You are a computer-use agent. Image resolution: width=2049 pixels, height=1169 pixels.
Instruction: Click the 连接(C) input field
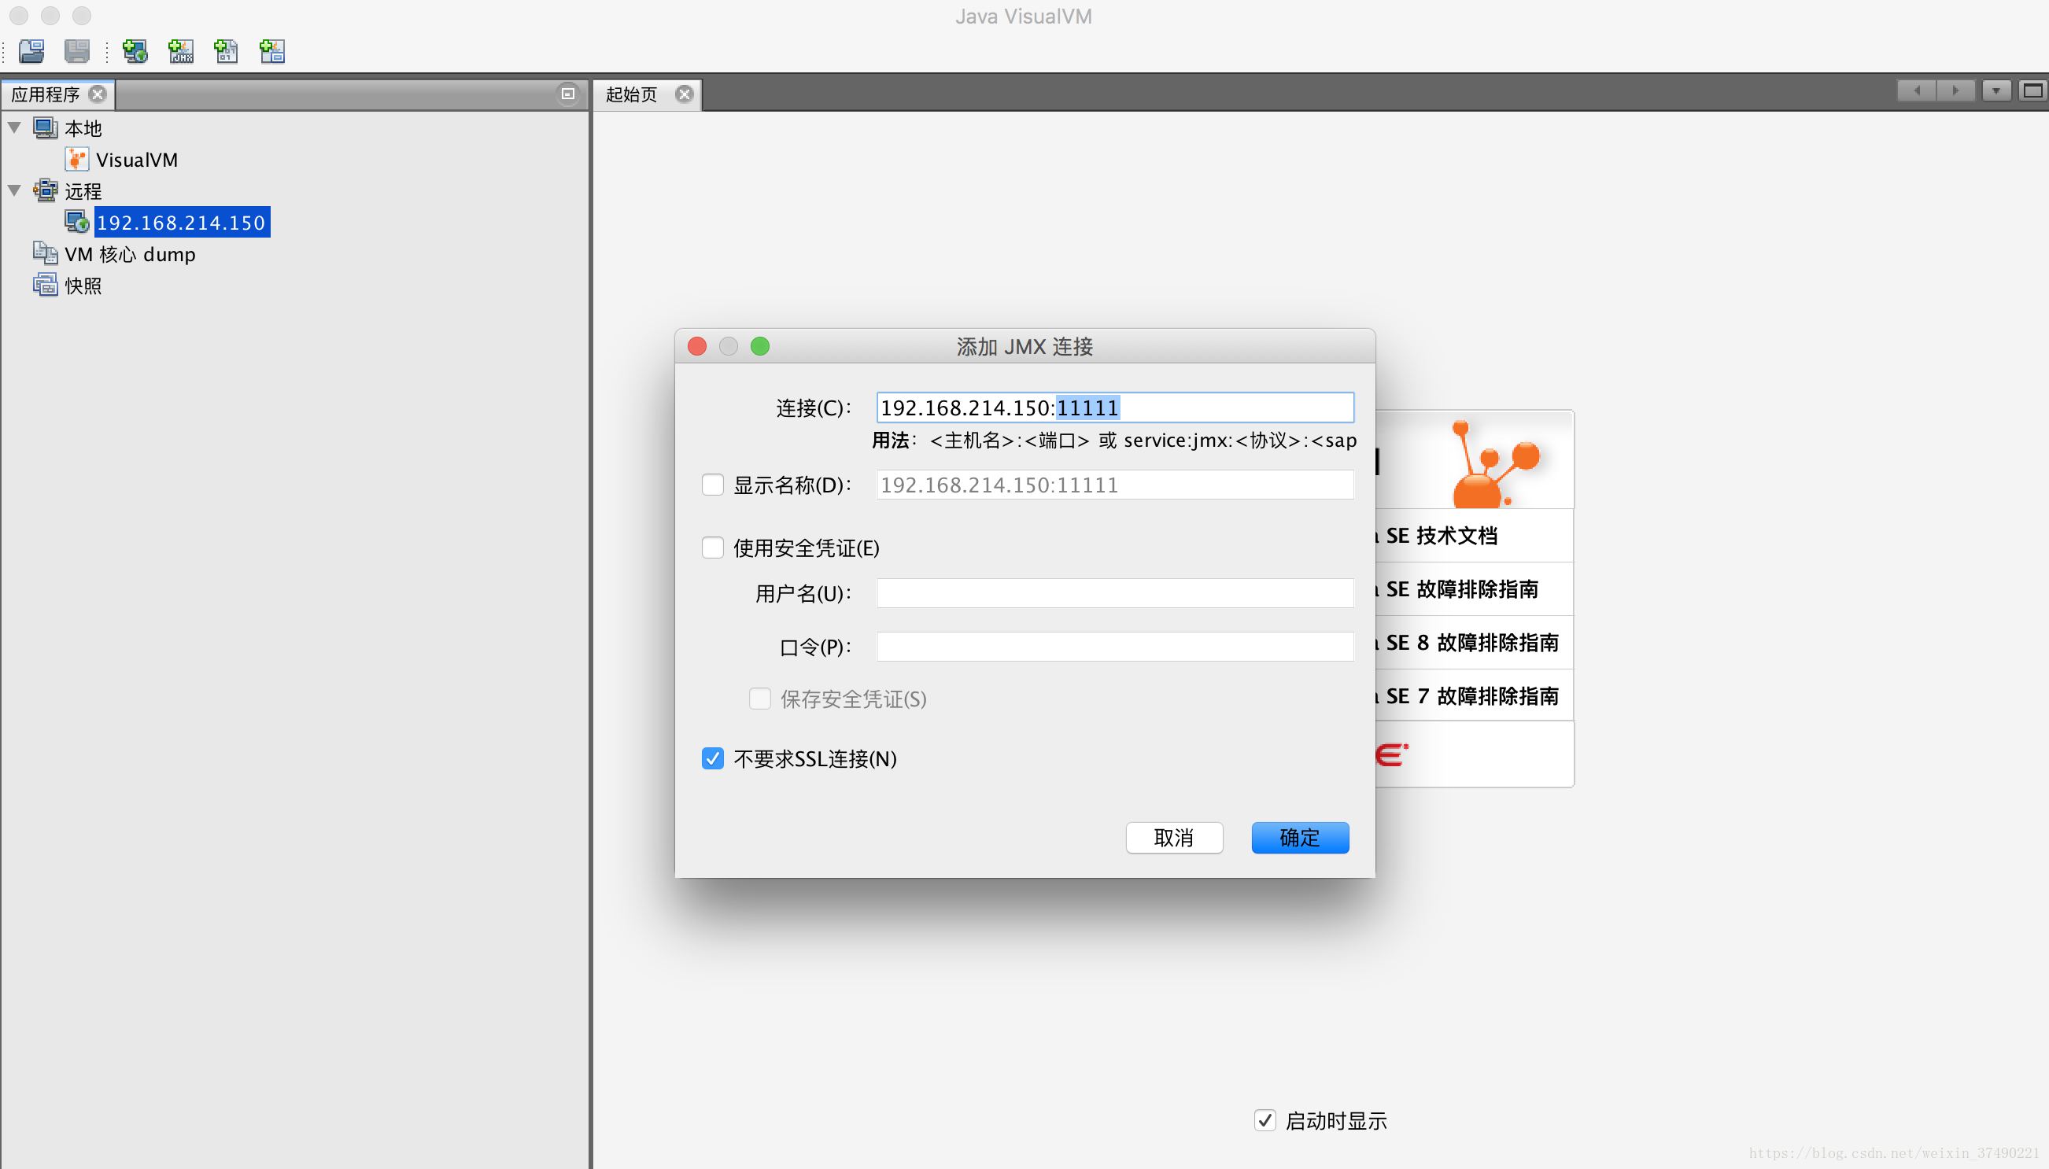[1114, 407]
